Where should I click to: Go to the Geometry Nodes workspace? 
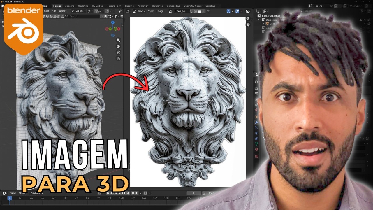[x=193, y=6]
